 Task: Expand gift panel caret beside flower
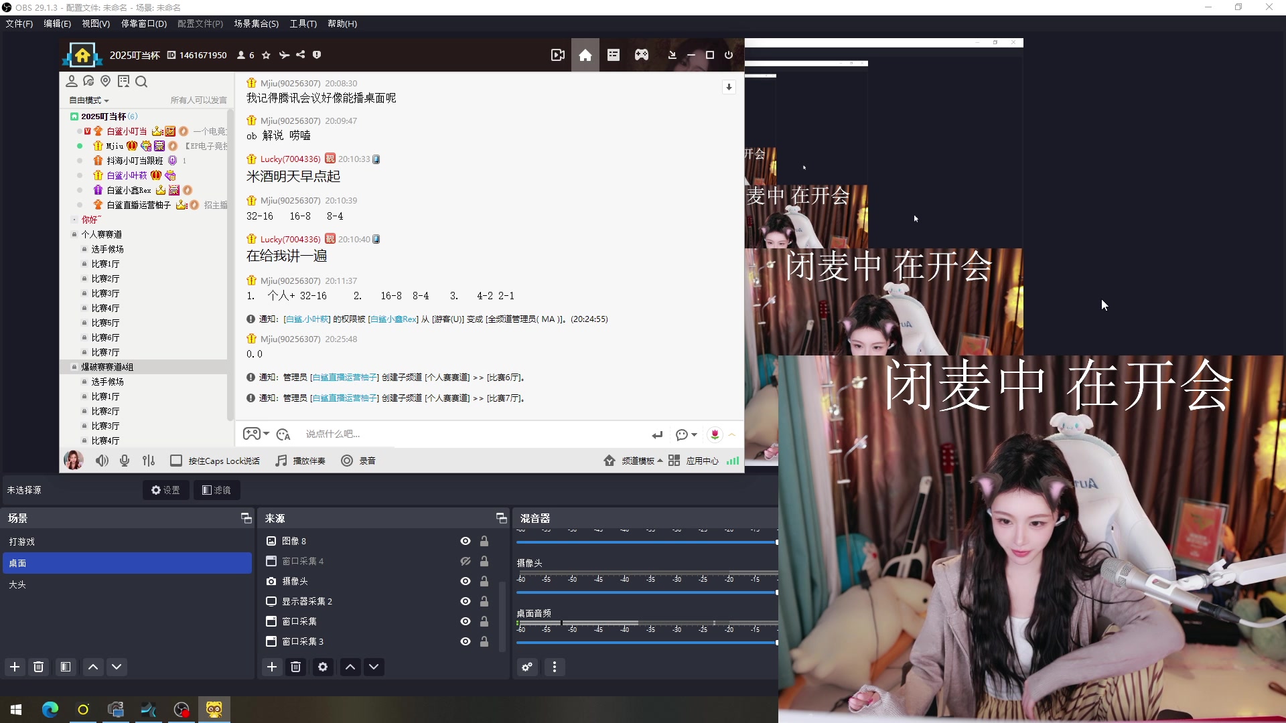[x=732, y=434]
